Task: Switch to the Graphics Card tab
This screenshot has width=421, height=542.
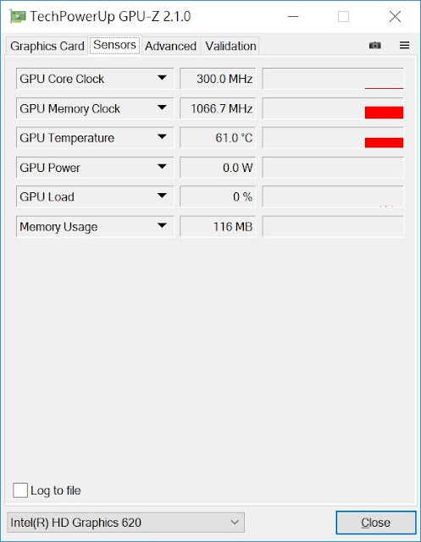Action: point(47,46)
